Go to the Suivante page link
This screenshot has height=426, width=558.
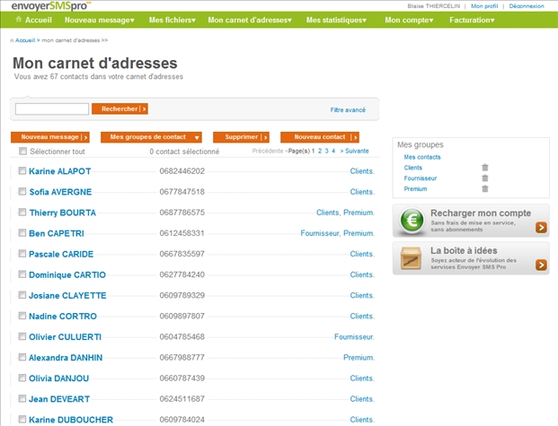355,152
